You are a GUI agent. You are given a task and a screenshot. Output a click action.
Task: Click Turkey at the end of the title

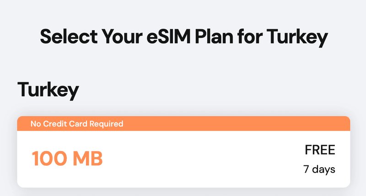[x=297, y=36]
